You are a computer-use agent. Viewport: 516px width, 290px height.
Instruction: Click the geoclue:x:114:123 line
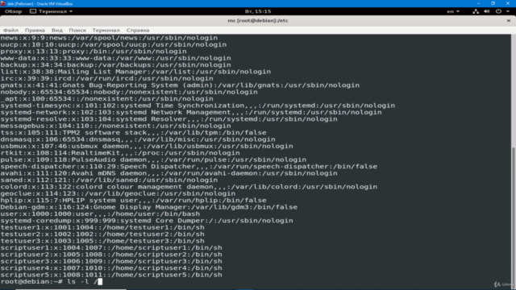118,193
